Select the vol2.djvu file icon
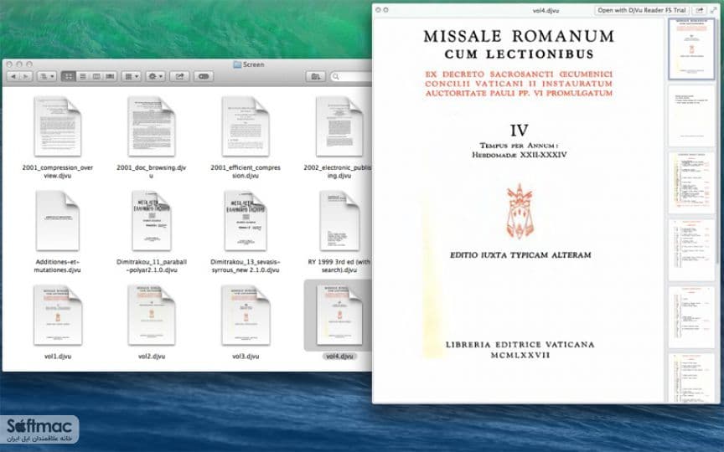This screenshot has height=452, width=724. [152, 315]
